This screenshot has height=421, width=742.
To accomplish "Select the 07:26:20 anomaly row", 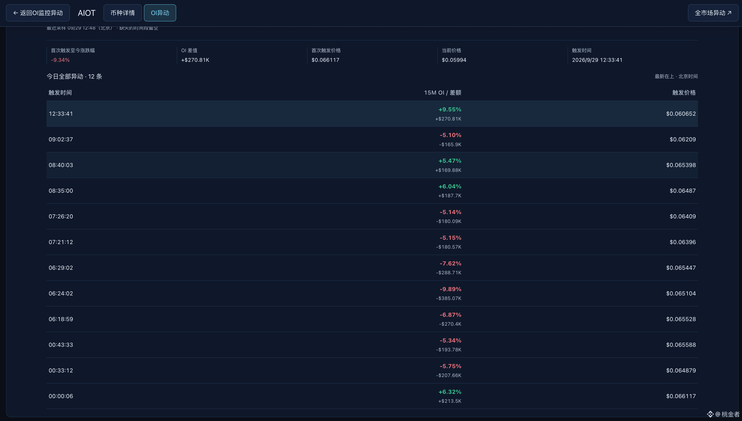I will (x=372, y=216).
